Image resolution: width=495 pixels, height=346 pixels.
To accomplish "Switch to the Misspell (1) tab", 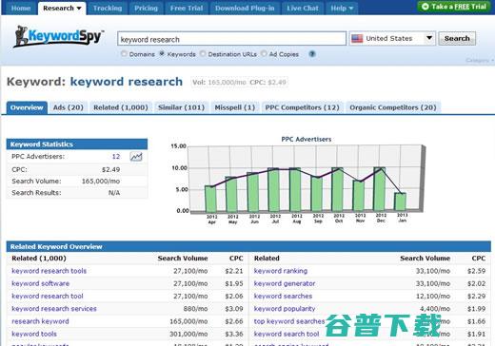I will [235, 107].
